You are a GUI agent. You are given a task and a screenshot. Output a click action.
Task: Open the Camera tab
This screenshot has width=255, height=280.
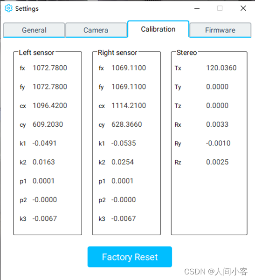[x=96, y=30]
